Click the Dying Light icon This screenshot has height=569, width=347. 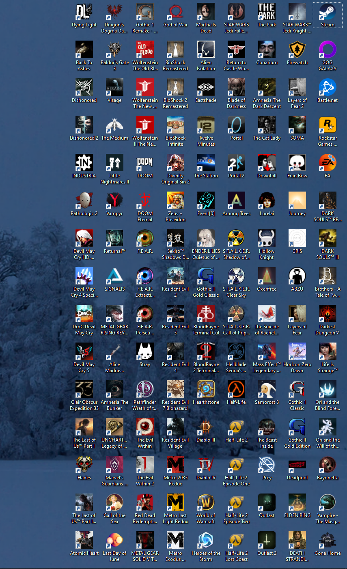click(x=84, y=12)
